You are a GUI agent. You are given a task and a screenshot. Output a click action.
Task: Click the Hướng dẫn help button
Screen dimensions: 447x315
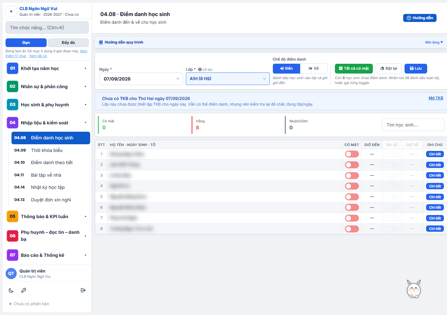click(x=420, y=18)
